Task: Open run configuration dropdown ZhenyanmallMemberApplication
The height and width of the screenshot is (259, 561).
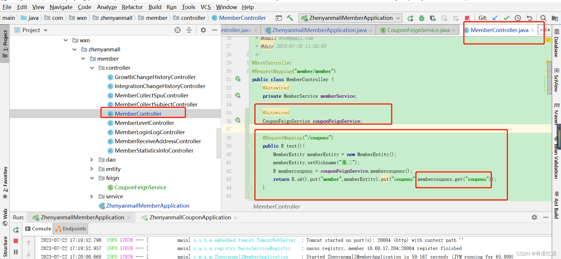Action: [x=351, y=18]
